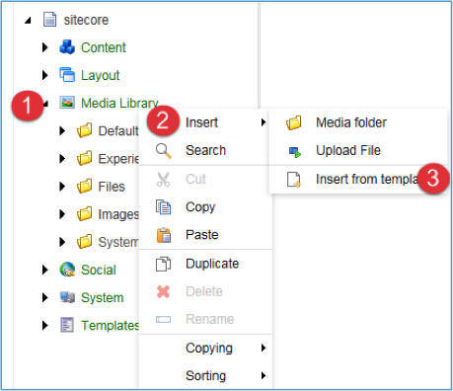Click the Files folder icon
The width and height of the screenshot is (453, 391).
[85, 187]
